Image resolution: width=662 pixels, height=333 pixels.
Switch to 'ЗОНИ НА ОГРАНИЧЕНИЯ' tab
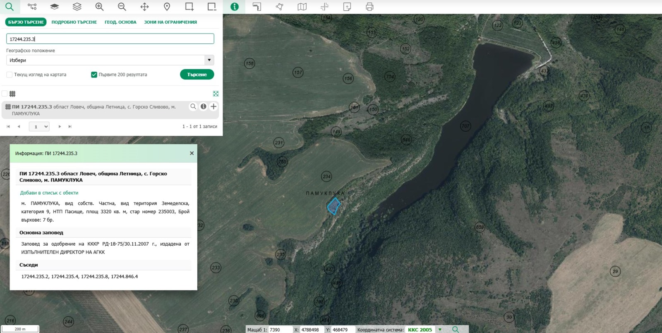(170, 22)
